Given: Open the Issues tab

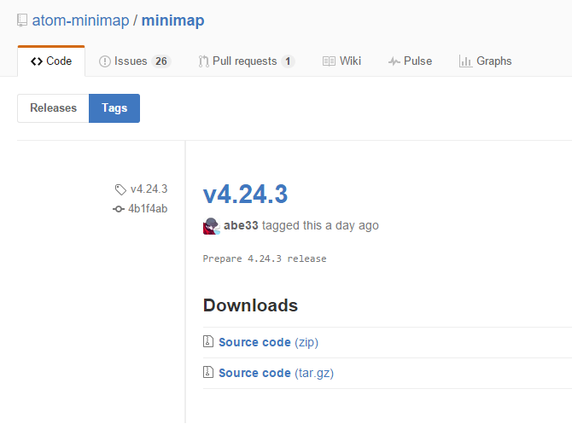Looking at the screenshot, I should 135,61.
